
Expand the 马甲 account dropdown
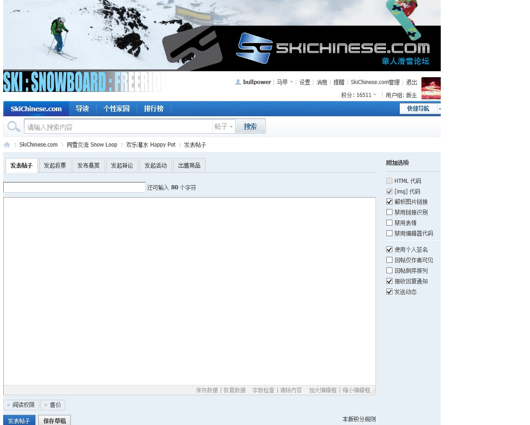[285, 82]
